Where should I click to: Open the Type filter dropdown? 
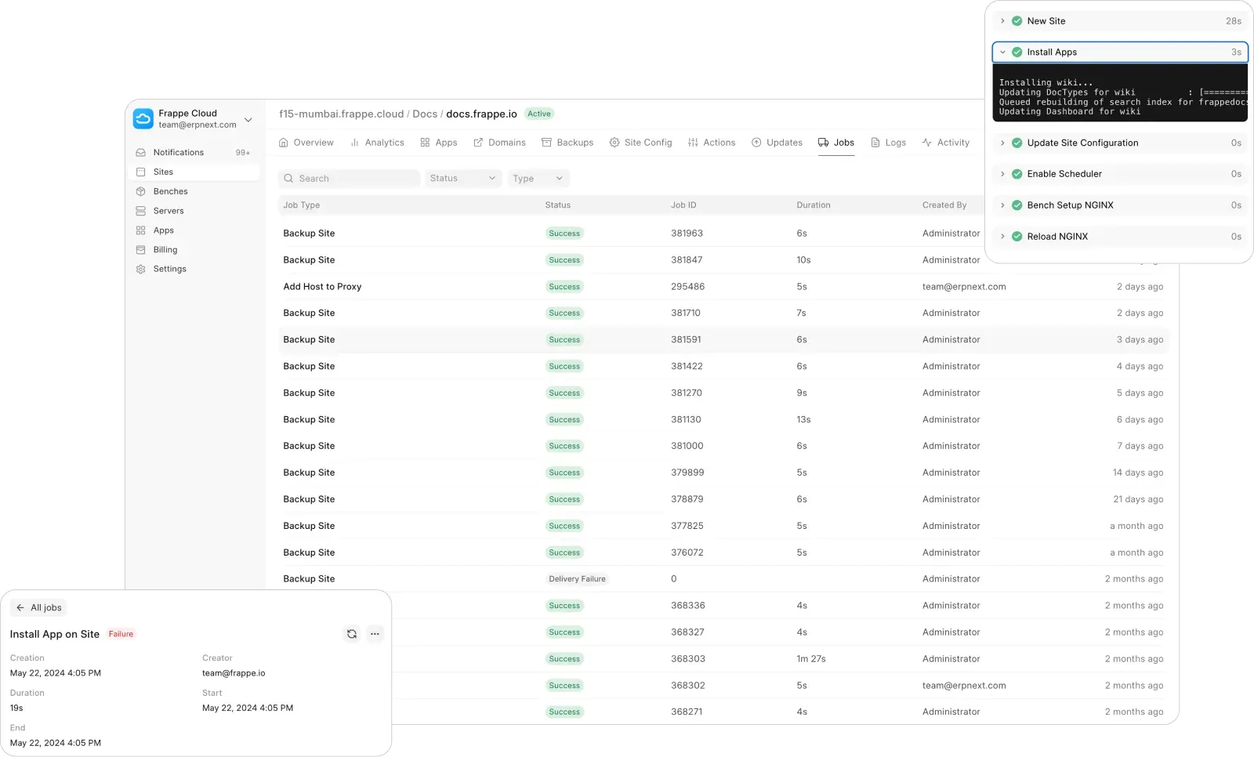(538, 179)
